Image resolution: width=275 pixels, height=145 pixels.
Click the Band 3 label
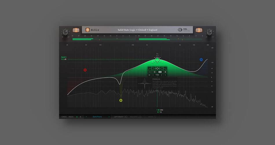[64, 57]
